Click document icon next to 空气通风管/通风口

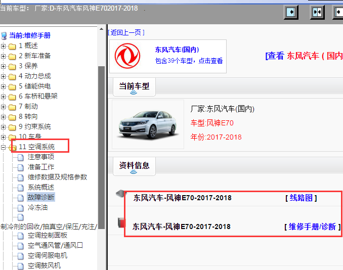[x=21, y=246]
